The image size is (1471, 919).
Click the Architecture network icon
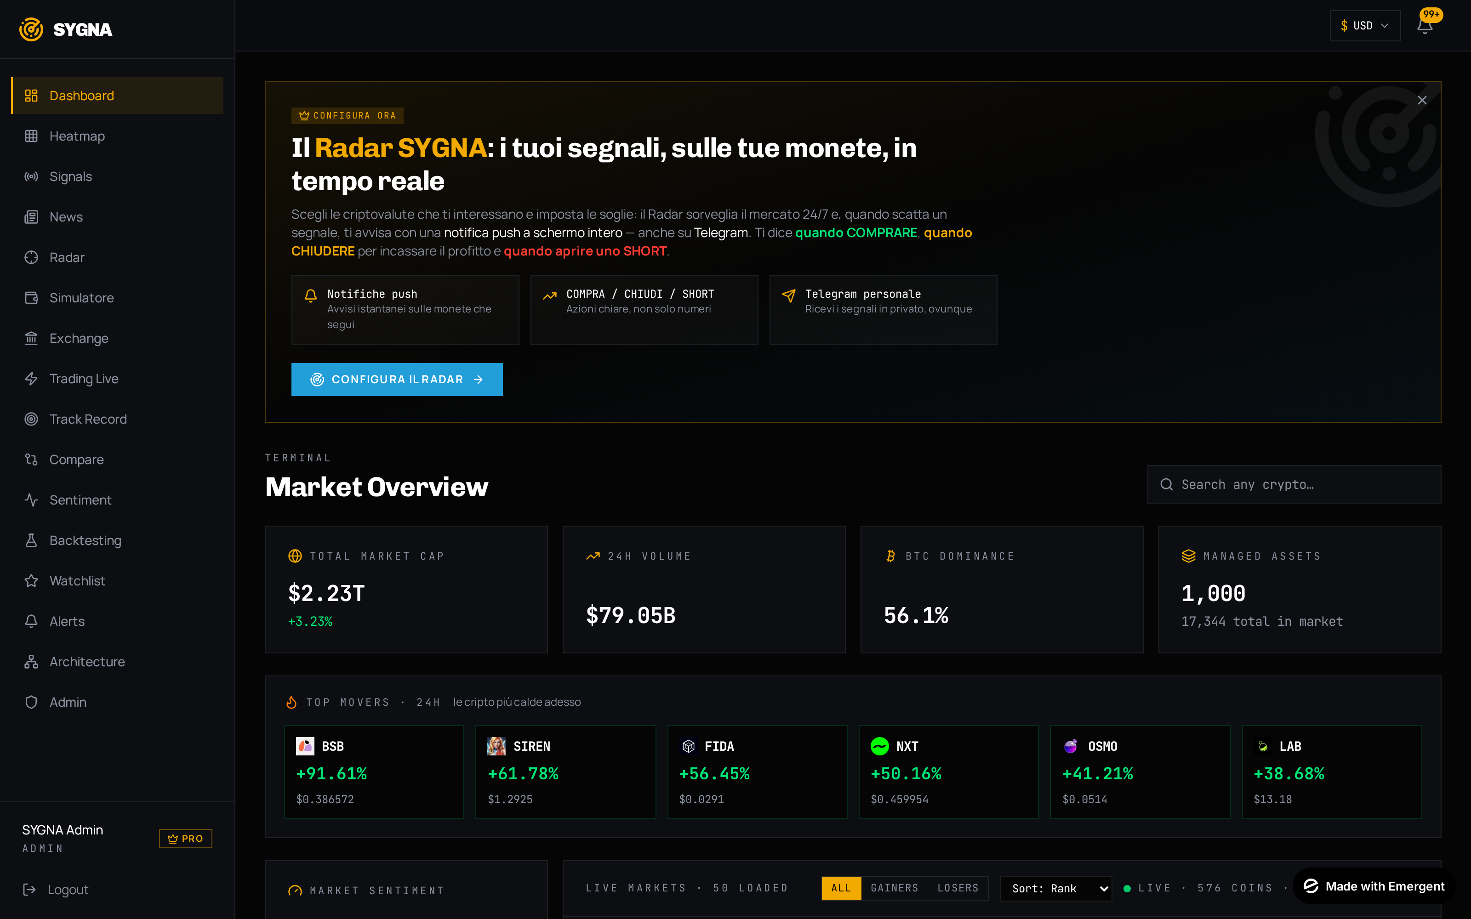(31, 661)
